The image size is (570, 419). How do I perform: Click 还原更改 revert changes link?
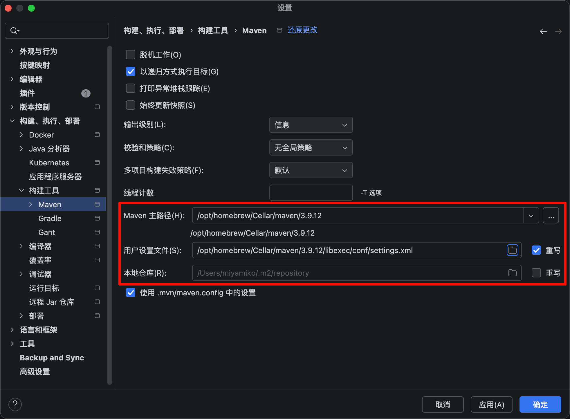click(302, 30)
